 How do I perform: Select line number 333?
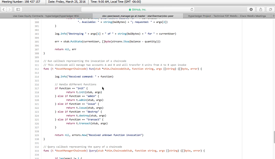click(x=37, y=151)
